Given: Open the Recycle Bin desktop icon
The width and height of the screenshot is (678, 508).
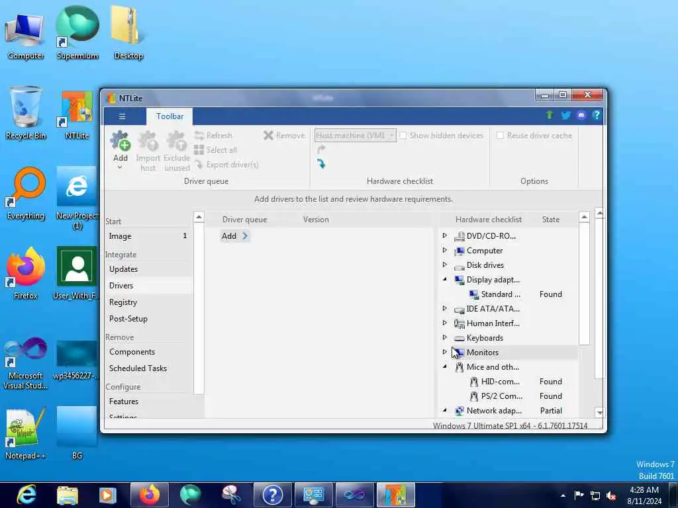Looking at the screenshot, I should tap(26, 113).
